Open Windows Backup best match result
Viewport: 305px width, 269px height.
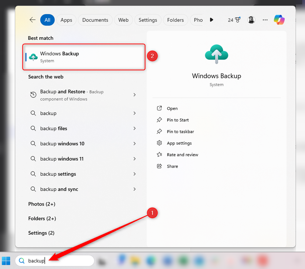point(84,57)
